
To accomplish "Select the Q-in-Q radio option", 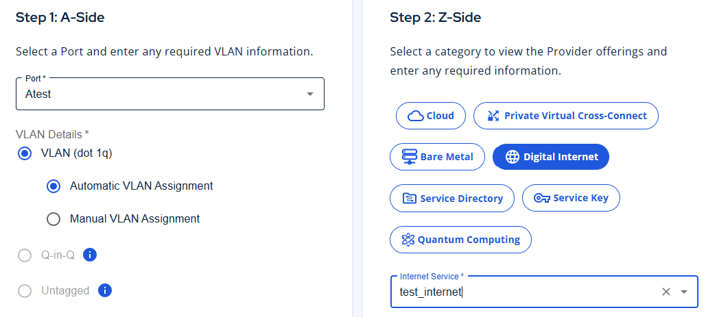I will (x=25, y=255).
